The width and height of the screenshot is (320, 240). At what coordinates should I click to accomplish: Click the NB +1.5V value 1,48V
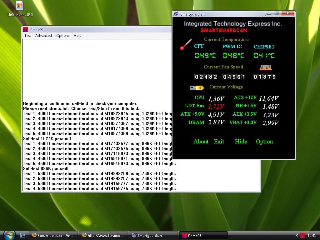coord(271,107)
